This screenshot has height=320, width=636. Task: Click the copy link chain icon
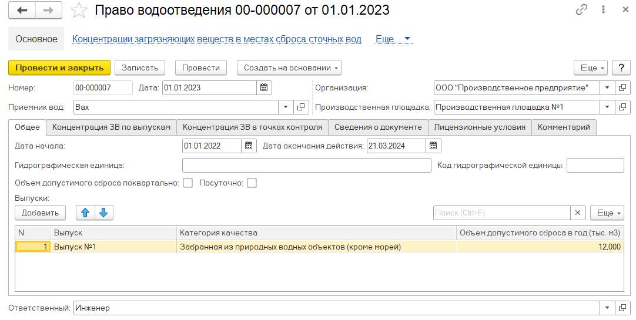[581, 10]
